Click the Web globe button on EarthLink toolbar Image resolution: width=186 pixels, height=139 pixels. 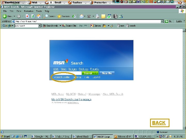[x=32, y=3]
